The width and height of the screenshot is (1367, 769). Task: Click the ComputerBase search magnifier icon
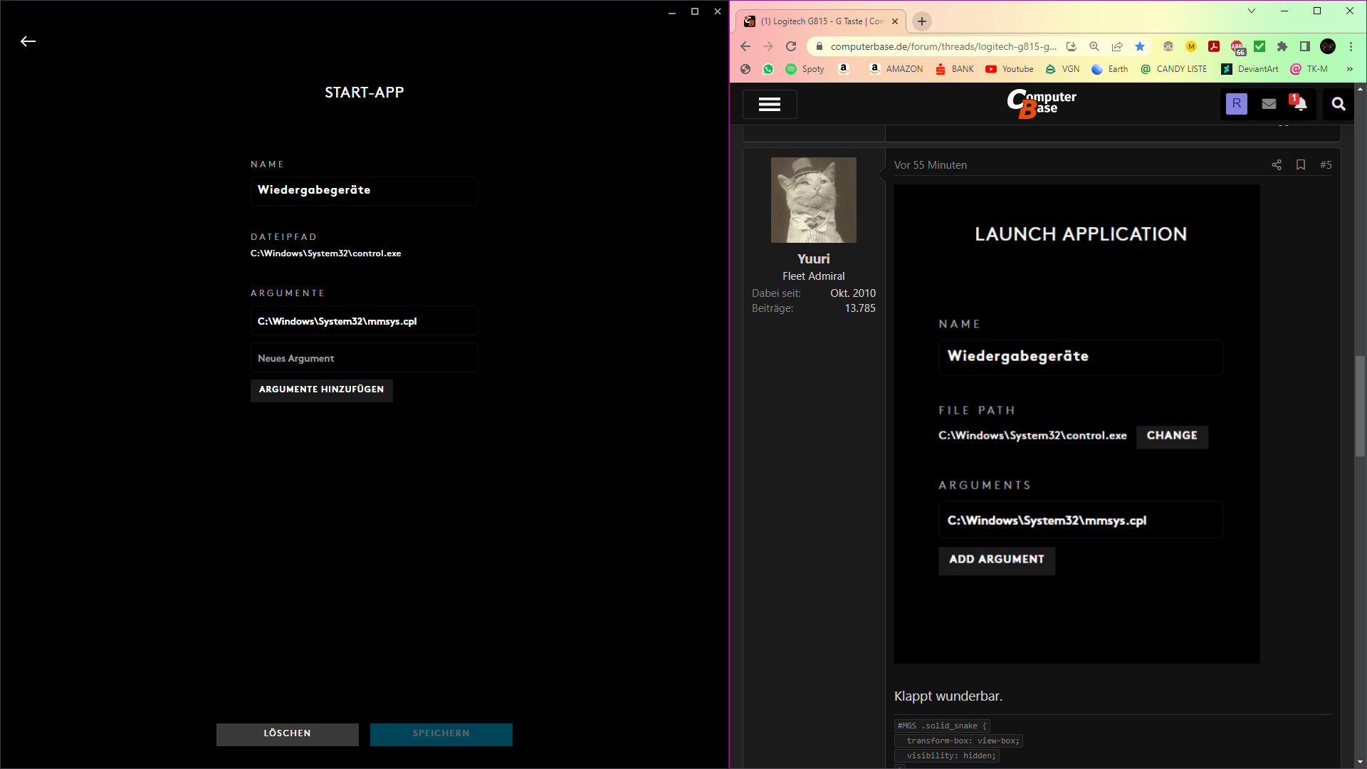pos(1339,104)
